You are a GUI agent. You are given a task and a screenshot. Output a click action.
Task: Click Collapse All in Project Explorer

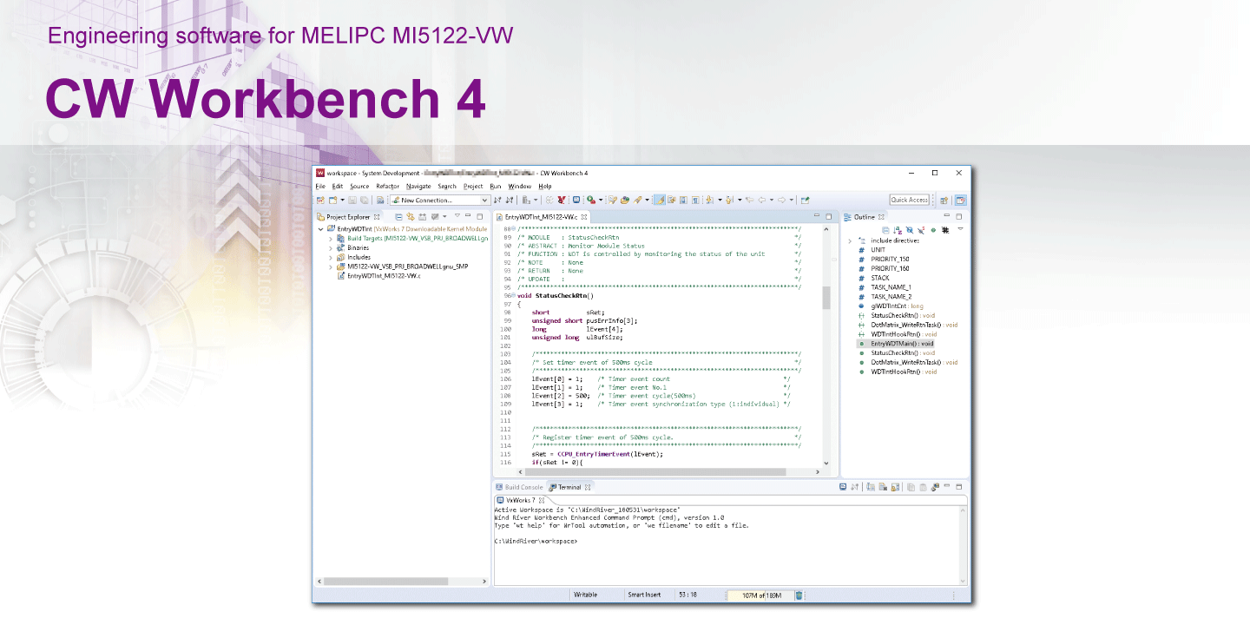tap(398, 216)
